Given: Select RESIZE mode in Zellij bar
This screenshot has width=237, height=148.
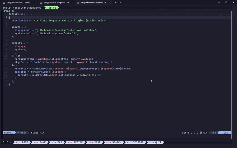Looking at the screenshot, I should [76, 142].
